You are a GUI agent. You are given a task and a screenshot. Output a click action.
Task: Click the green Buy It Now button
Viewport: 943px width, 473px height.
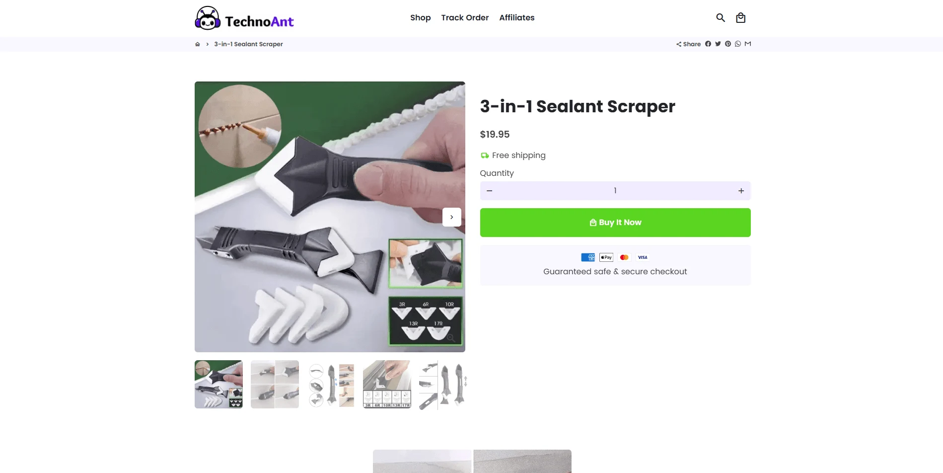pos(615,223)
